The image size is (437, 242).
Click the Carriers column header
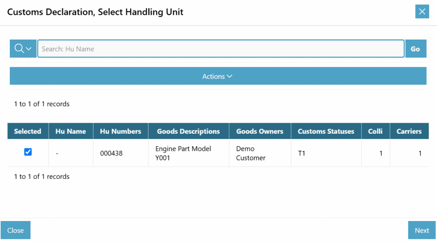click(408, 131)
